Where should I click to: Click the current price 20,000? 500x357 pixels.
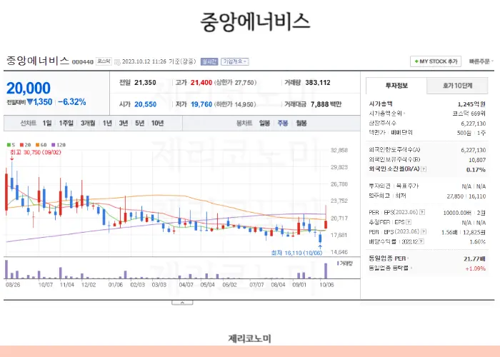tap(29, 88)
